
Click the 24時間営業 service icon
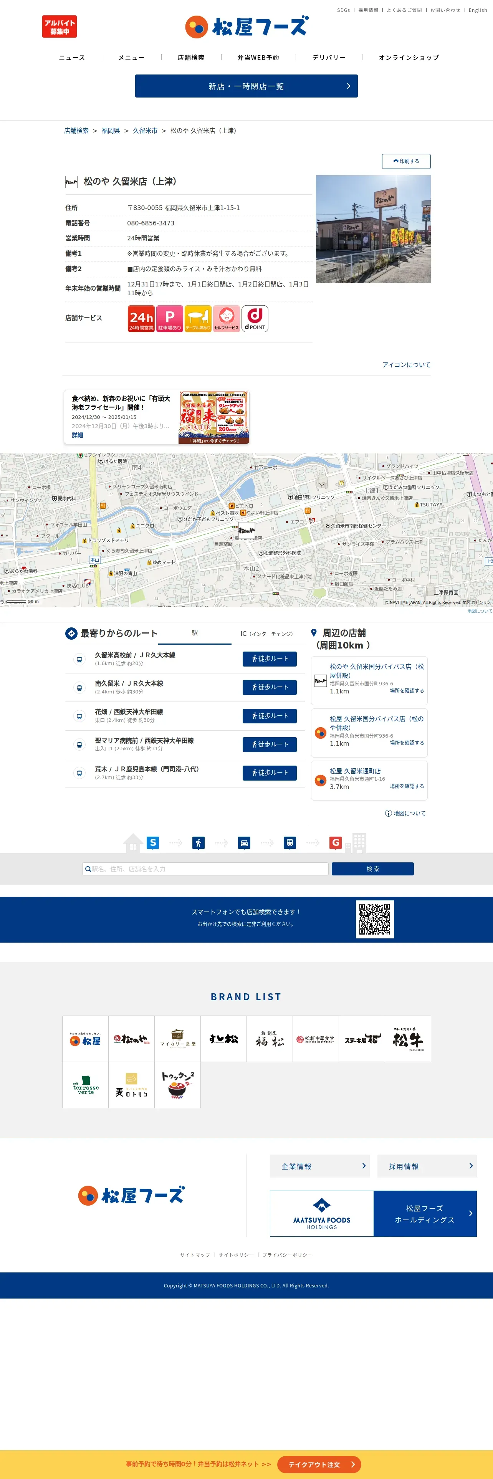coord(141,319)
